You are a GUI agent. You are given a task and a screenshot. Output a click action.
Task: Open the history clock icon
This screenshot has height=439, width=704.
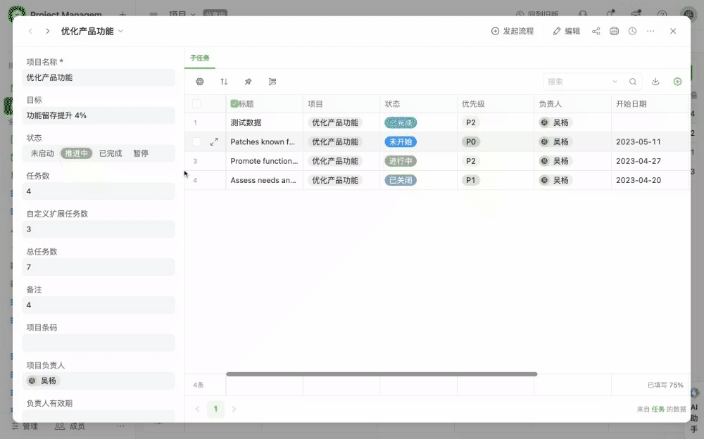tap(633, 31)
